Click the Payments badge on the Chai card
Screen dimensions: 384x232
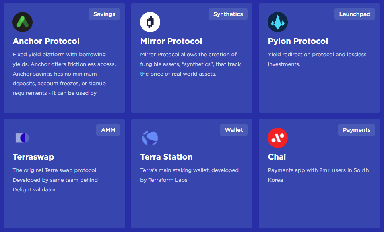(x=356, y=129)
